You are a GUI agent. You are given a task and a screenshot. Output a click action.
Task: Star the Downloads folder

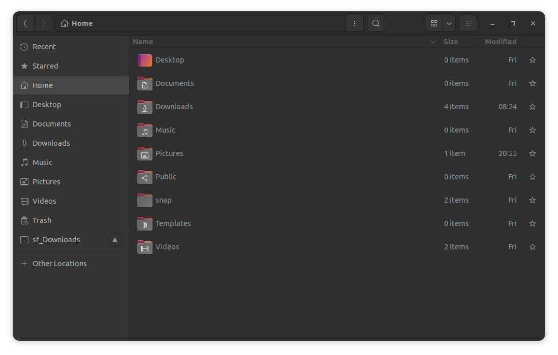(532, 107)
